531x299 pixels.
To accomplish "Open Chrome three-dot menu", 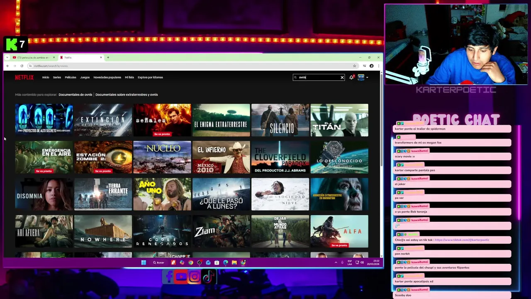I will 378,66.
